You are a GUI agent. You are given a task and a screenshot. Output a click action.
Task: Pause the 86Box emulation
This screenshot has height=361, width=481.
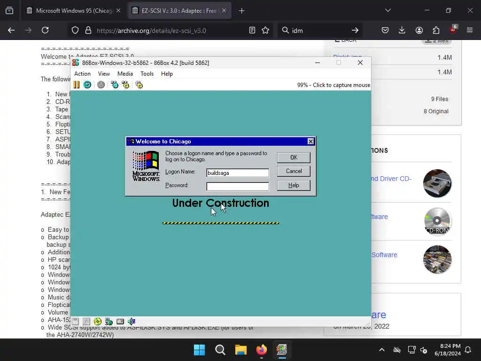(x=77, y=85)
